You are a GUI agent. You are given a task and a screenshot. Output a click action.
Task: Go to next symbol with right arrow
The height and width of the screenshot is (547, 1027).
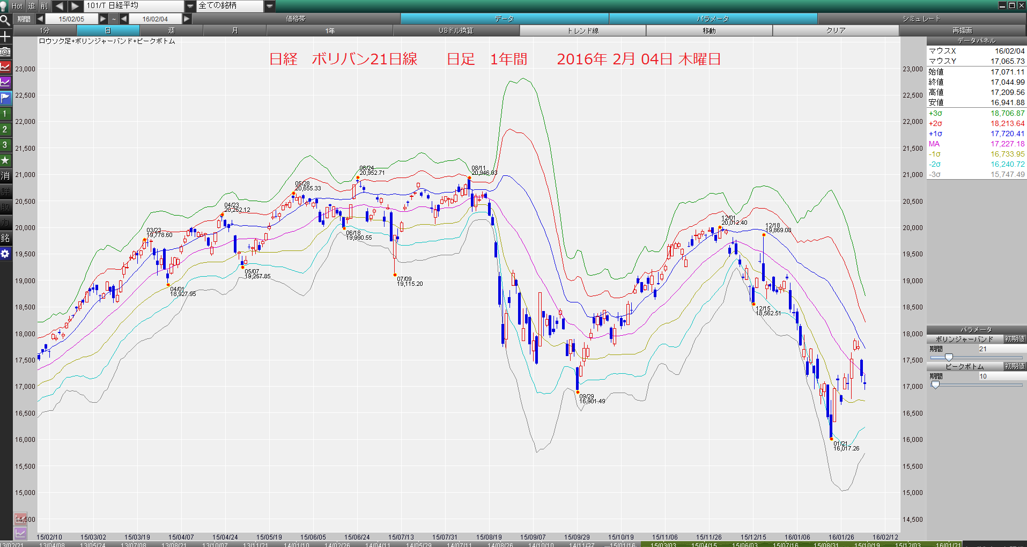click(75, 6)
